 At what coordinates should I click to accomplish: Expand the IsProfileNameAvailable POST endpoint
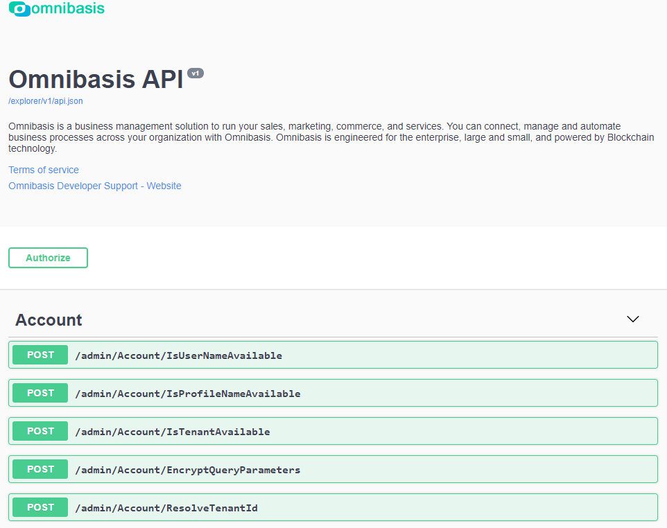333,394
